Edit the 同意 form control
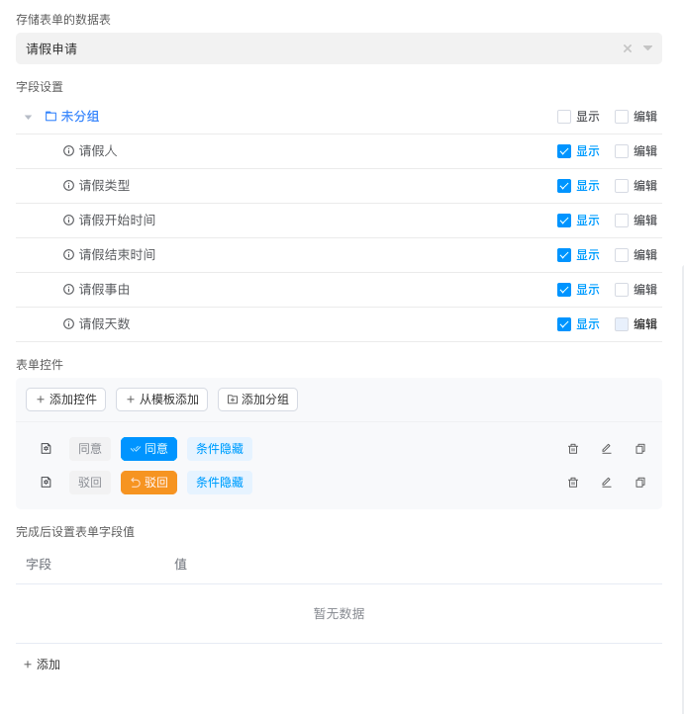Viewport: 684px width, 714px height. tap(607, 449)
